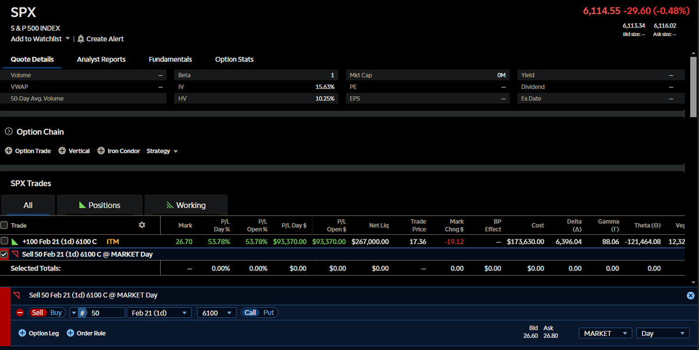This screenshot has height=350, width=699.
Task: Click the green position triangle icon on the +100 row
Action: click(x=15, y=241)
